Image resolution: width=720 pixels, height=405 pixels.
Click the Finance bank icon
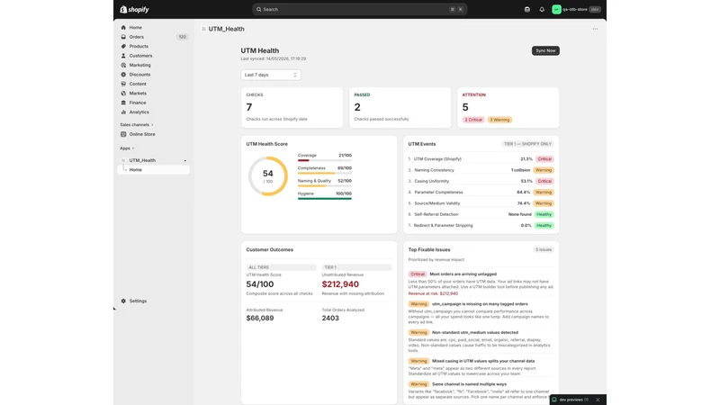[x=123, y=103]
